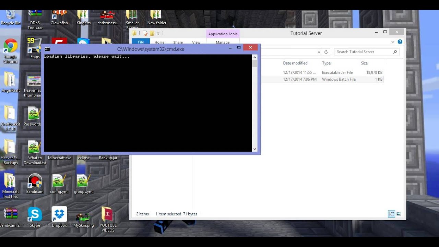Select the Executable Jar File row
This screenshot has width=439, height=247.
[x=322, y=72]
